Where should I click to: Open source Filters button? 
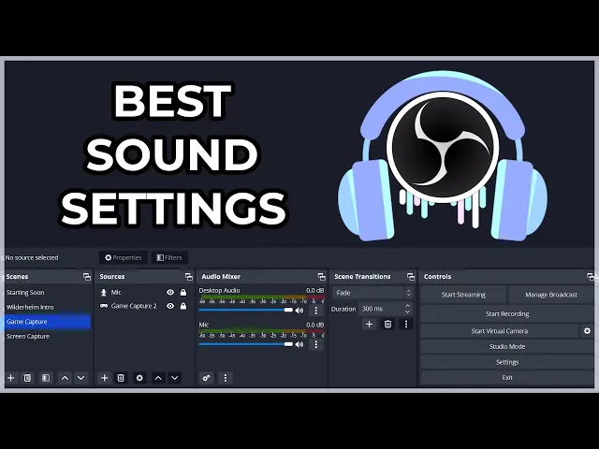[169, 258]
